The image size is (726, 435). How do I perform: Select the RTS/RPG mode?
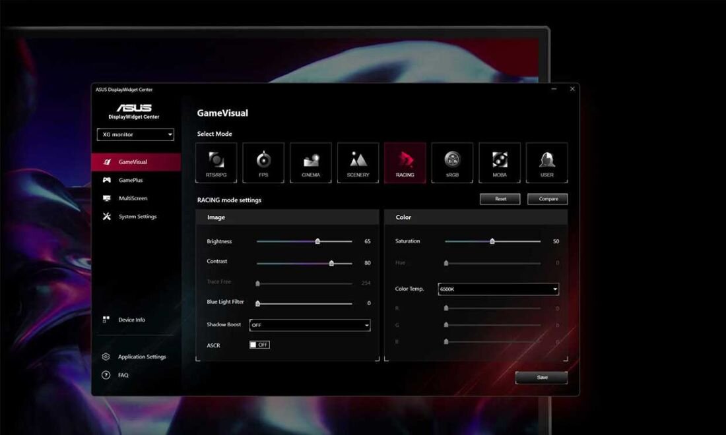pos(216,162)
